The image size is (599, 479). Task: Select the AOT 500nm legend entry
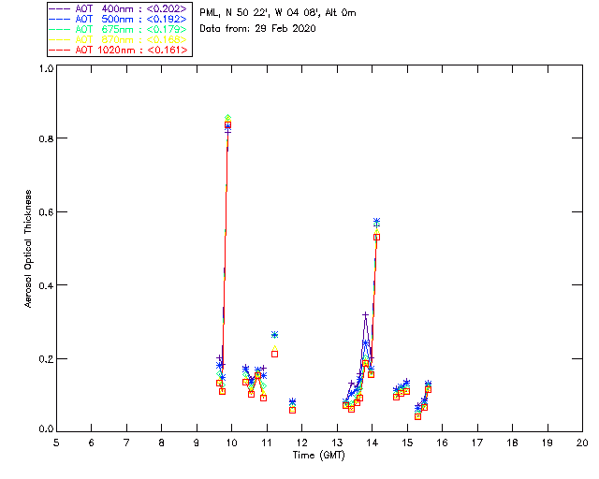pyautogui.click(x=120, y=18)
